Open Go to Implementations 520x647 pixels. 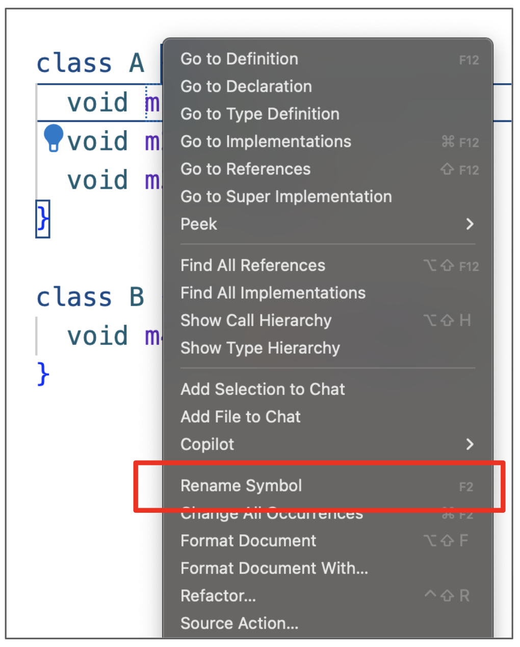point(266,142)
